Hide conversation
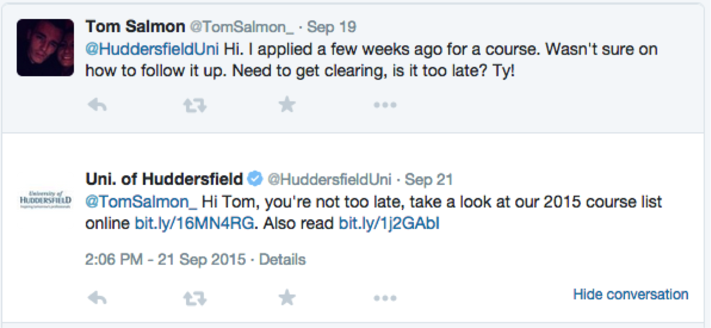 tap(630, 294)
